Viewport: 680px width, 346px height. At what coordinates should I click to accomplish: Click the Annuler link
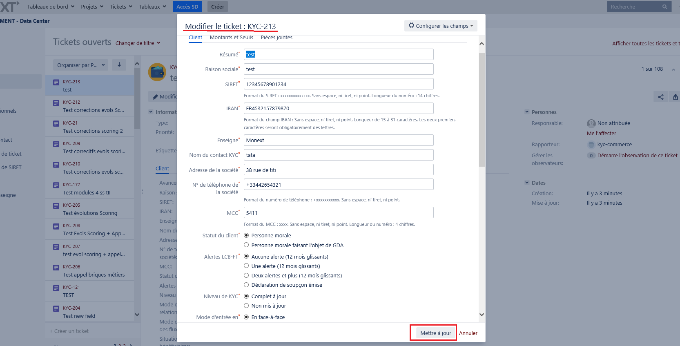(x=468, y=333)
